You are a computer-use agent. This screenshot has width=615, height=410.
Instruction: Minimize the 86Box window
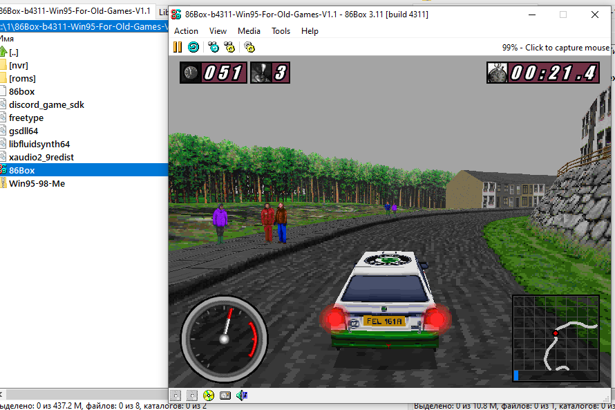532,15
